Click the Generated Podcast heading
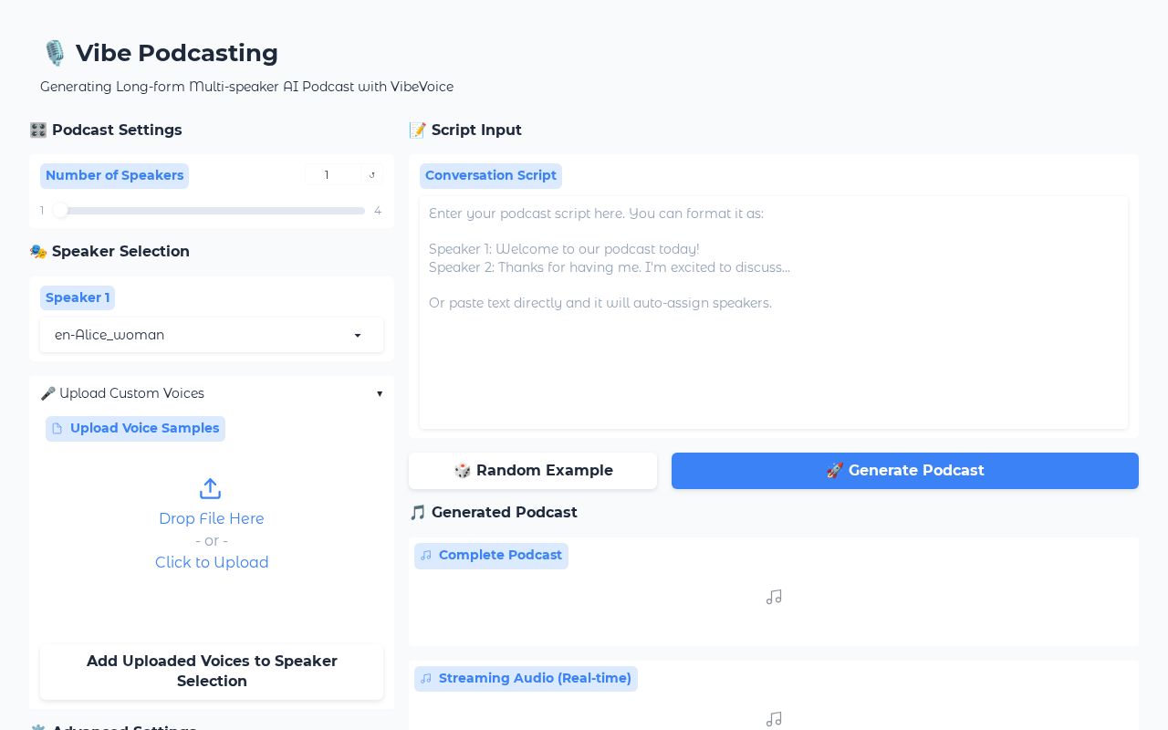The height and width of the screenshot is (730, 1168). [x=493, y=512]
